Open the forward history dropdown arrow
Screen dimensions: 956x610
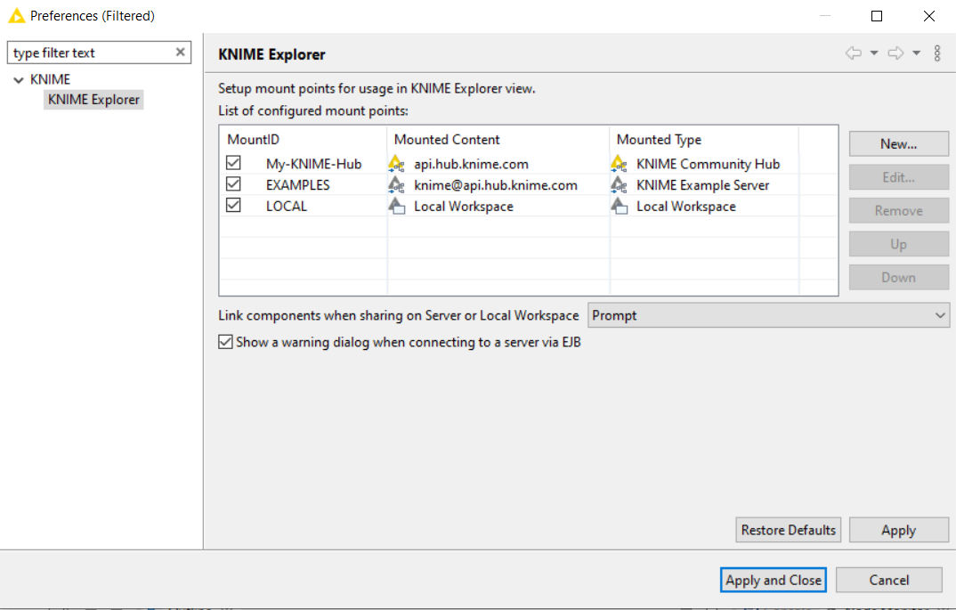pyautogui.click(x=916, y=53)
